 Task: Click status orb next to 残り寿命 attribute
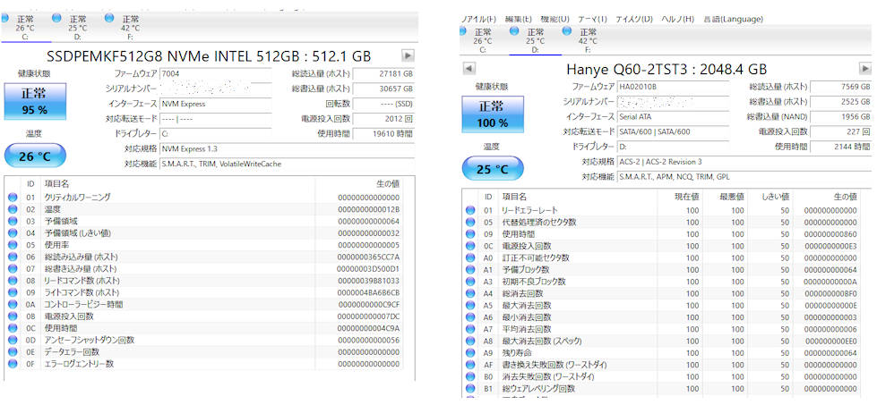470,352
